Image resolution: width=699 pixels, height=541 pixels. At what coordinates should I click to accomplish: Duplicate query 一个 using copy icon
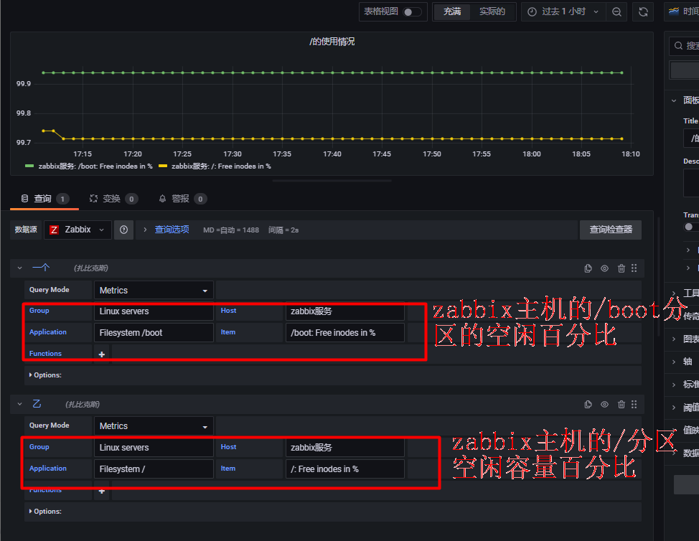pyautogui.click(x=588, y=268)
